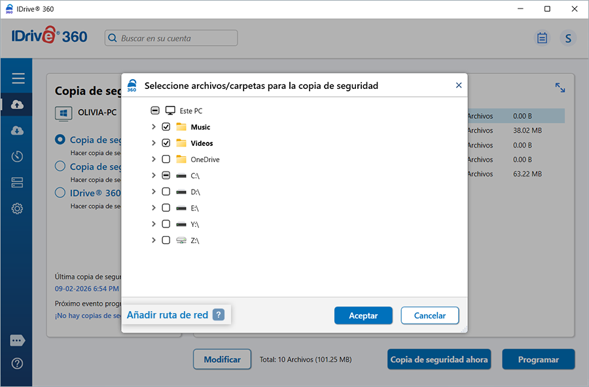The width and height of the screenshot is (589, 387).
Task: Open the 09-02-2026 6:54 PM link
Action: coord(87,289)
